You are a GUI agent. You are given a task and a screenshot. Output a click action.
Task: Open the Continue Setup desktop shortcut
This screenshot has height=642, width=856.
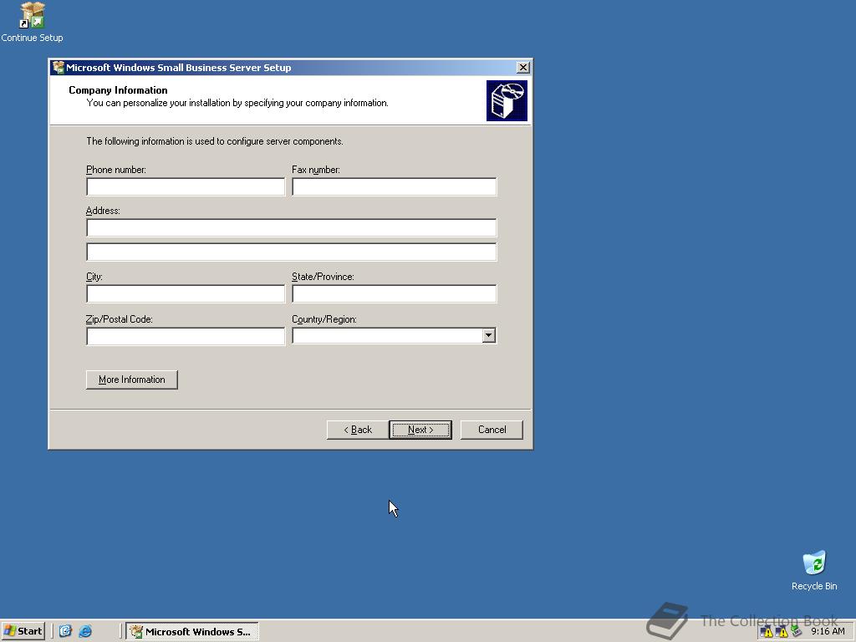(x=32, y=22)
